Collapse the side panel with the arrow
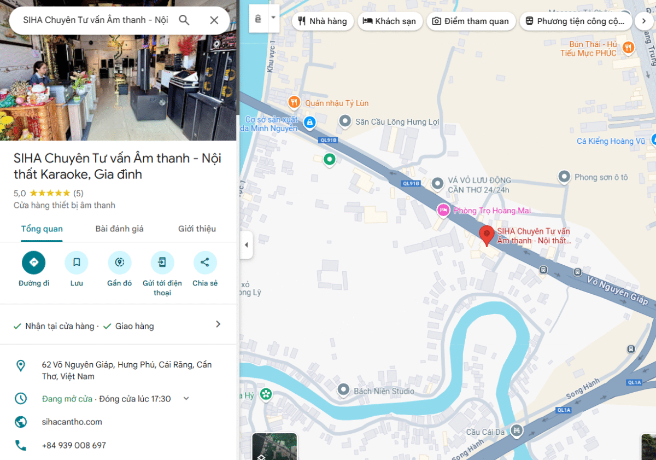 (246, 245)
